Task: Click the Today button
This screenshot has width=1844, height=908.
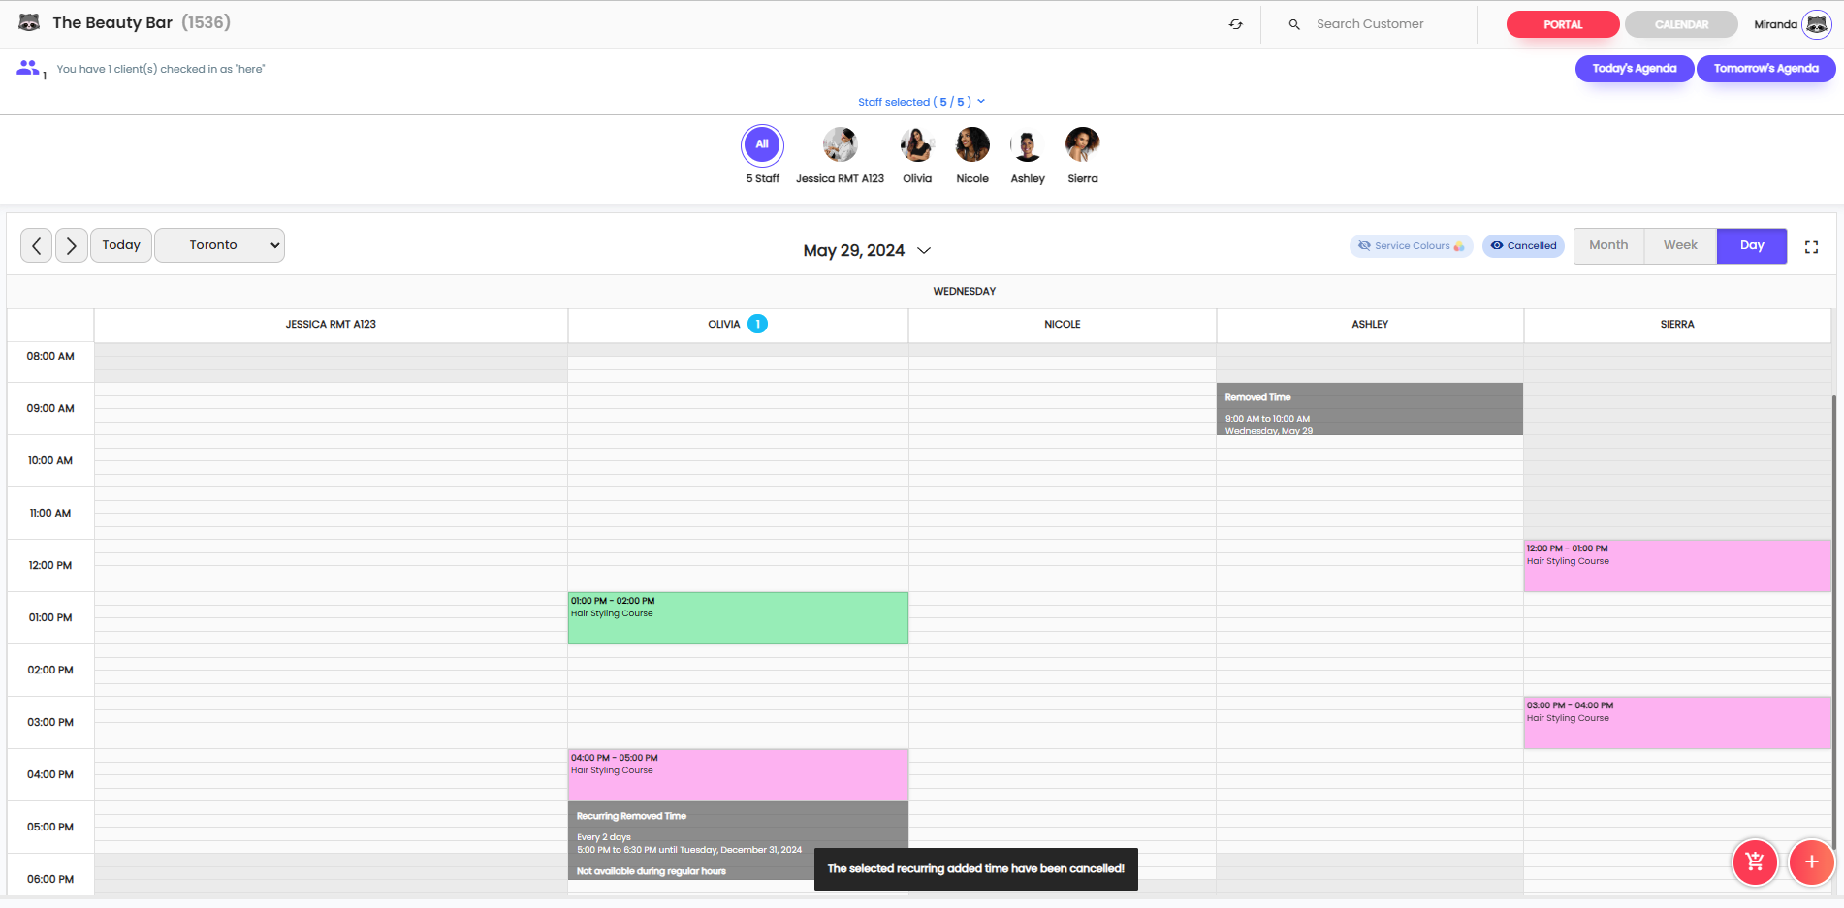Action: click(121, 245)
